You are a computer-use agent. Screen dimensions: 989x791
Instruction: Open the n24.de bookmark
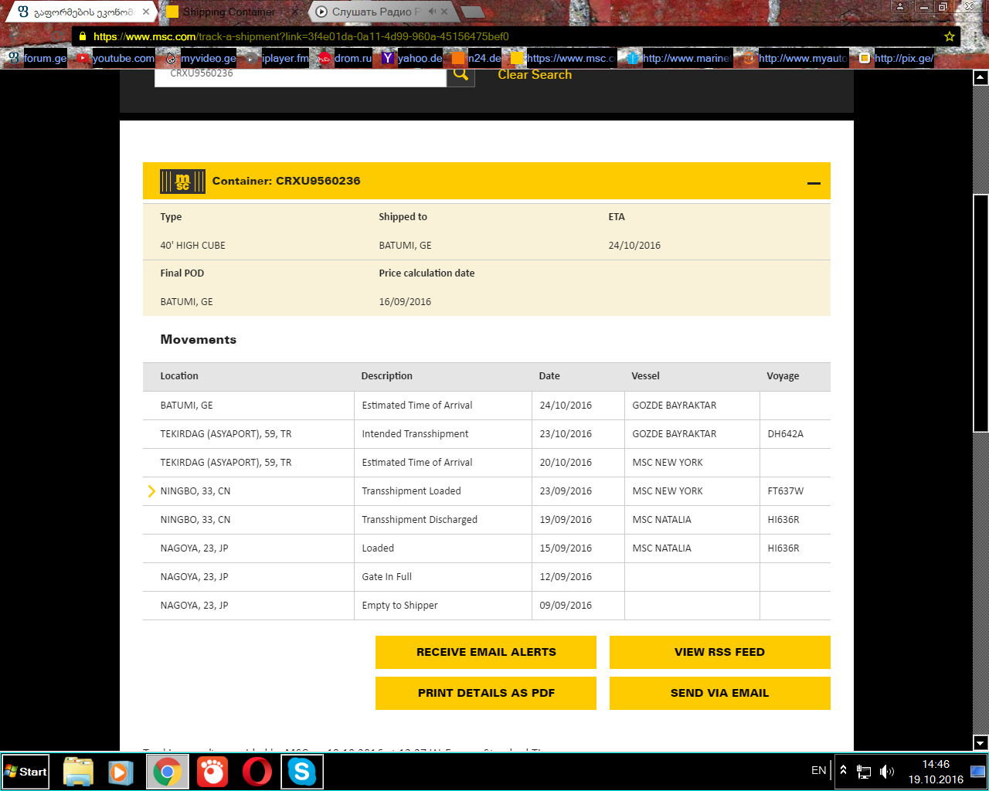coord(477,58)
